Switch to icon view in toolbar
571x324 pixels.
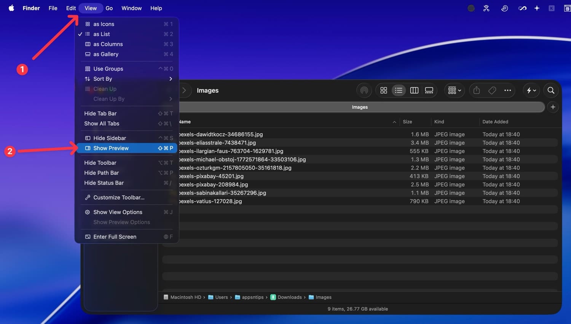coord(384,91)
